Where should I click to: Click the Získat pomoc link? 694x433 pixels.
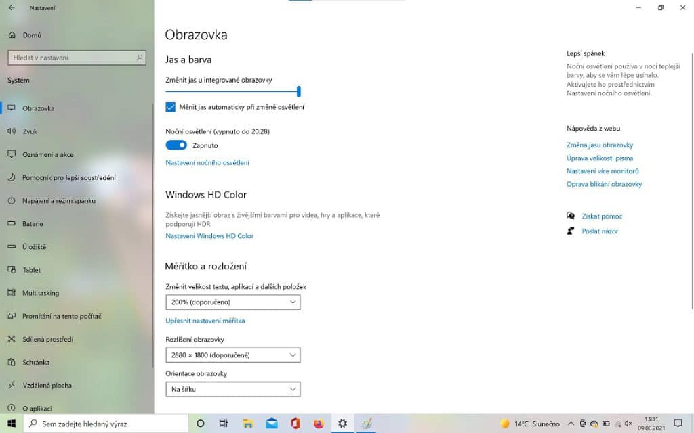(x=602, y=216)
